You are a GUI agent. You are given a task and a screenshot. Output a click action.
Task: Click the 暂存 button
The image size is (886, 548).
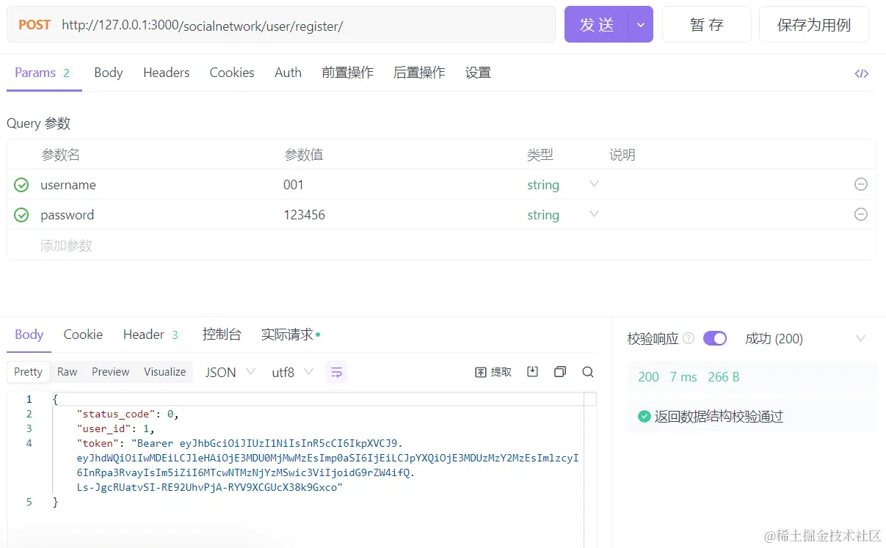pyautogui.click(x=707, y=25)
